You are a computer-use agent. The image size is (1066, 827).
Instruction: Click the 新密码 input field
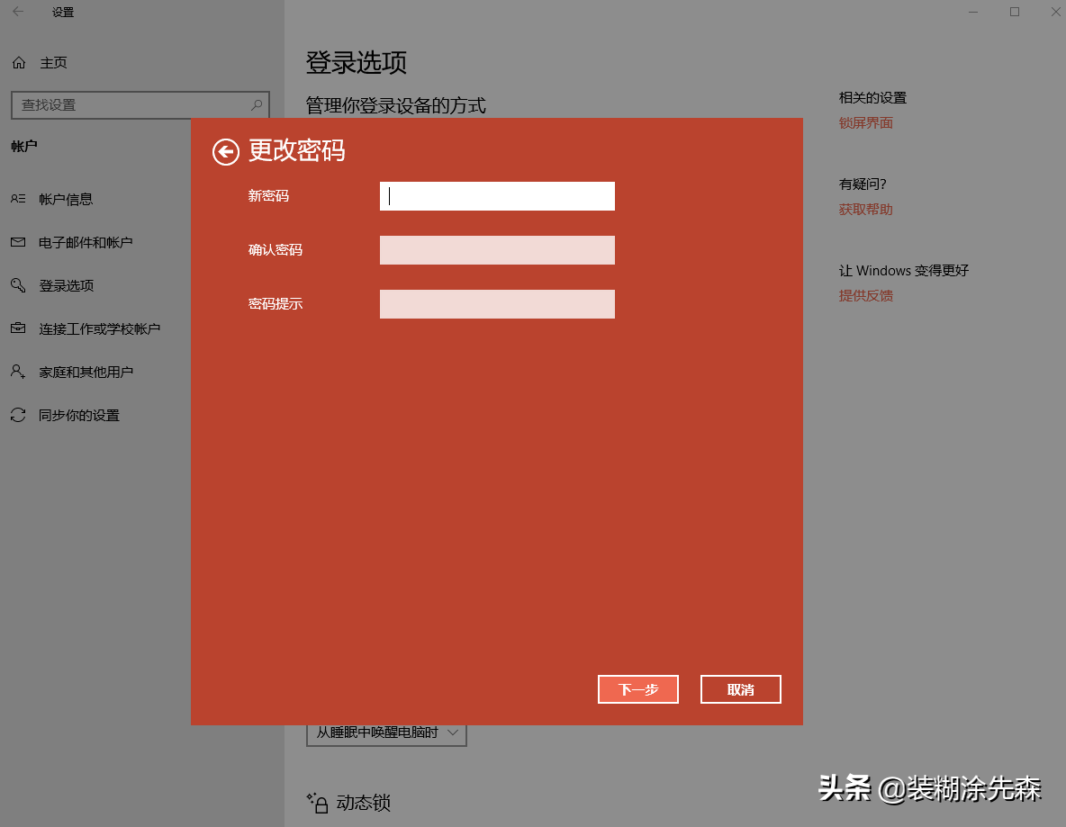click(497, 196)
